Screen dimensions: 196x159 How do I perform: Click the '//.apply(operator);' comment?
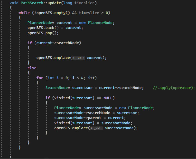[x=174, y=88]
